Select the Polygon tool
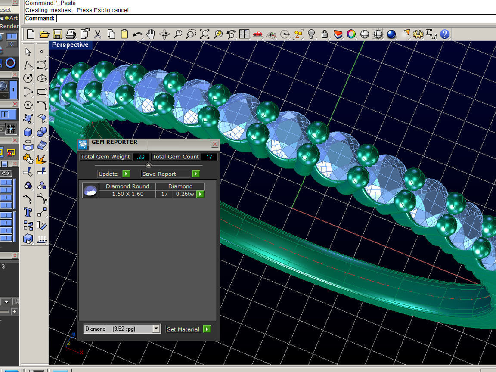This screenshot has height=372, width=496. pyautogui.click(x=28, y=105)
